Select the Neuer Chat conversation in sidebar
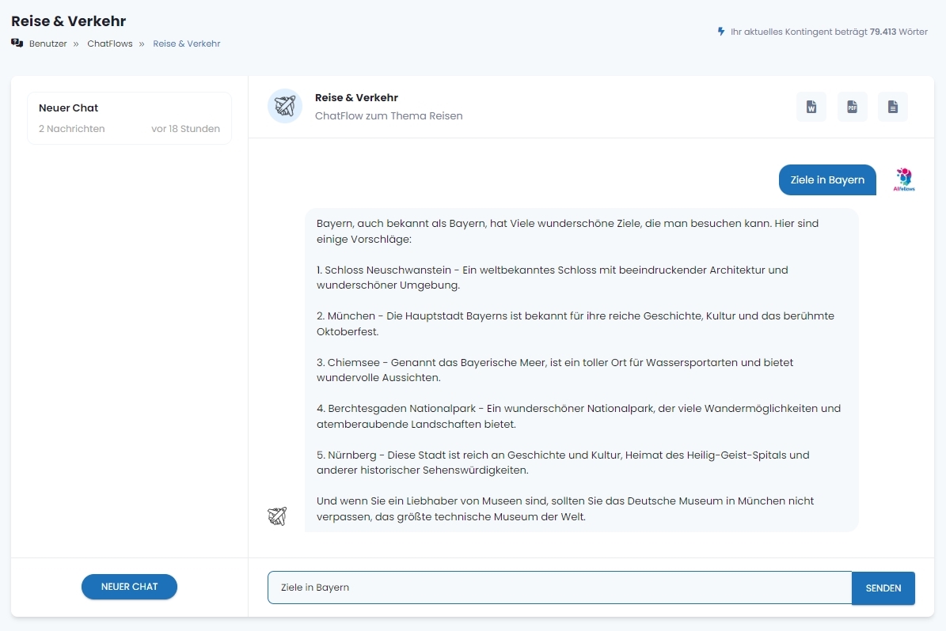 coord(129,117)
